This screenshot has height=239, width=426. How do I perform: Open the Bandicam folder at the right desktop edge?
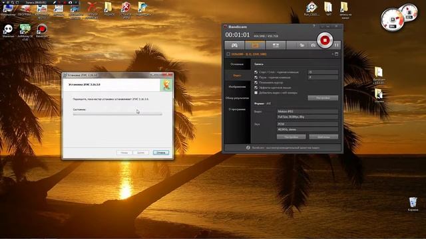[379, 75]
